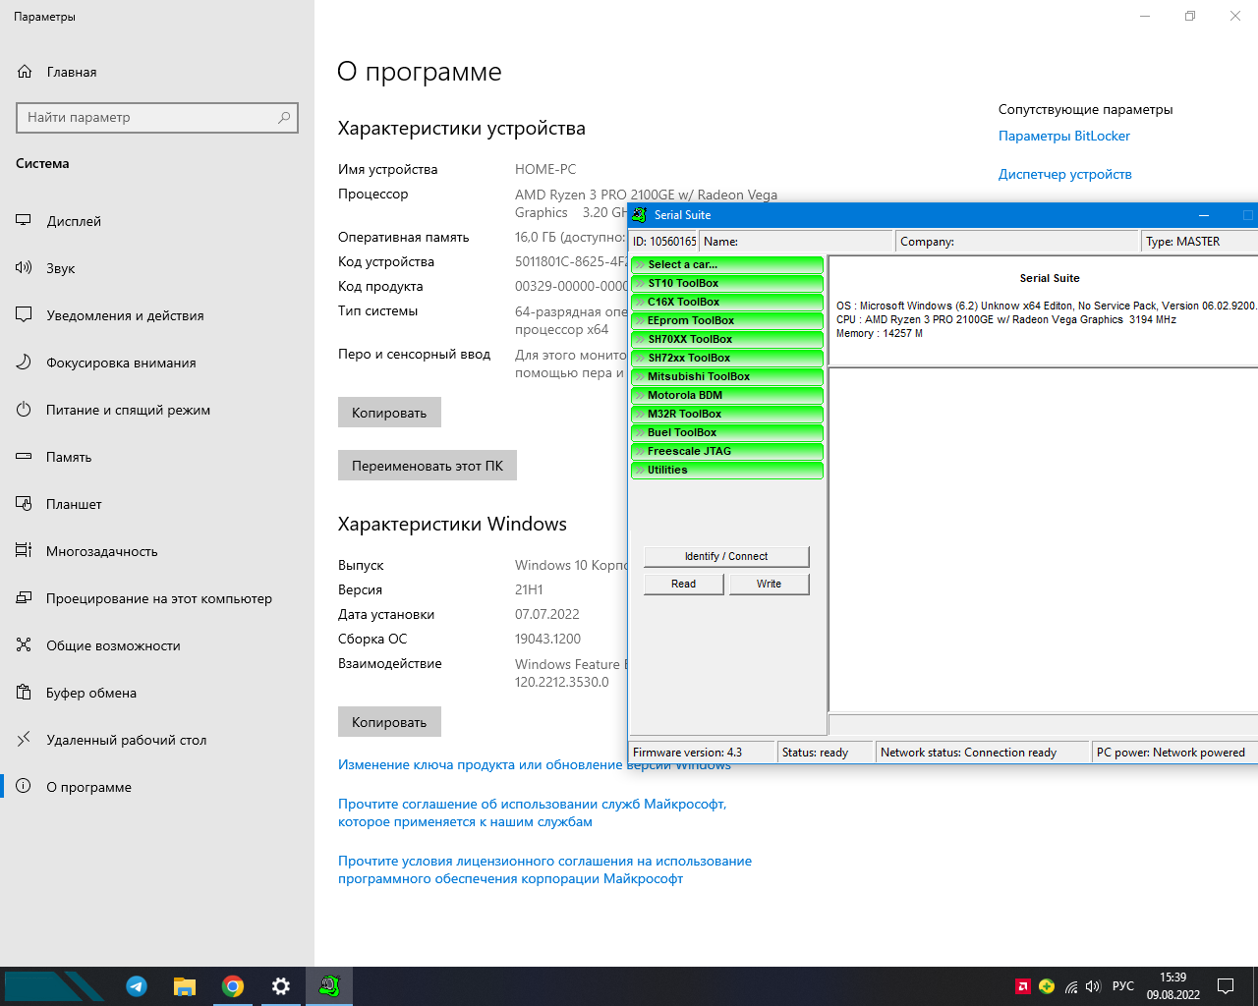Go to Буфер обмена settings
The height and width of the screenshot is (1006, 1258).
(x=91, y=693)
